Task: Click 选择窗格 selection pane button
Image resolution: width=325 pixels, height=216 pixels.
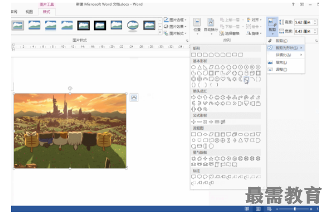Action: coord(230,33)
